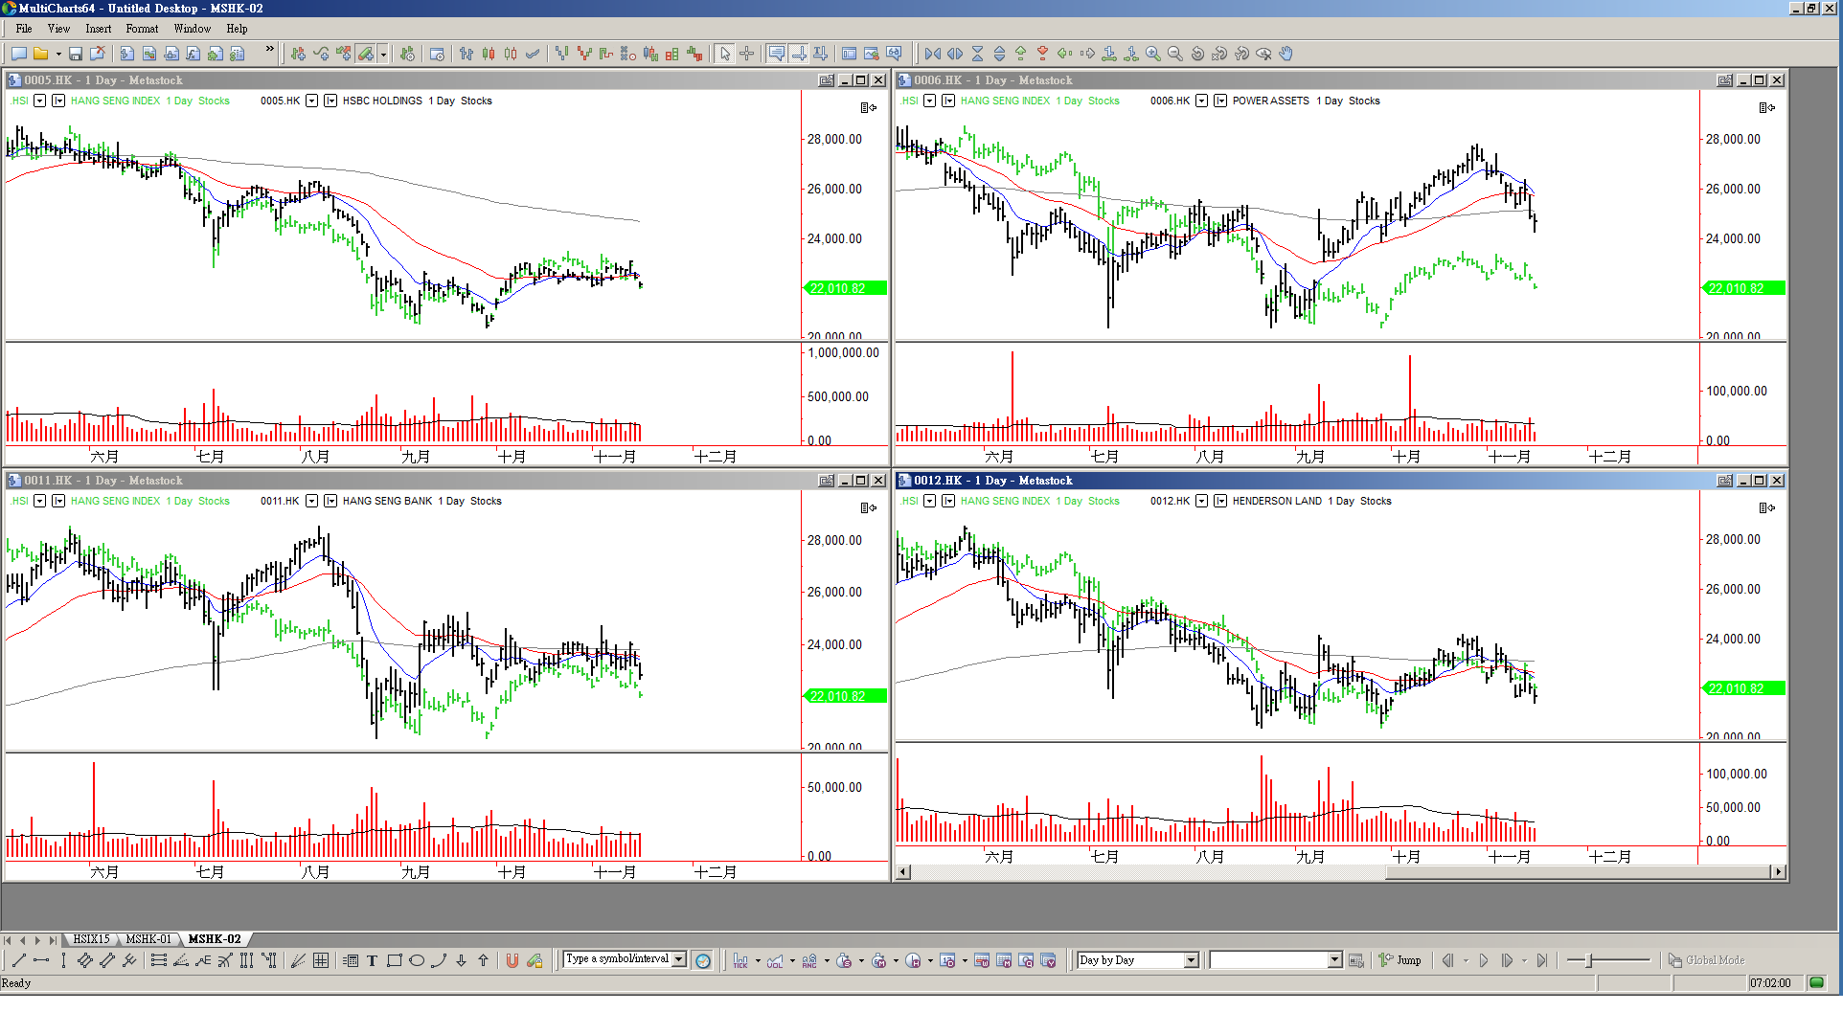Click the Zoom In magnifier icon

(1153, 54)
